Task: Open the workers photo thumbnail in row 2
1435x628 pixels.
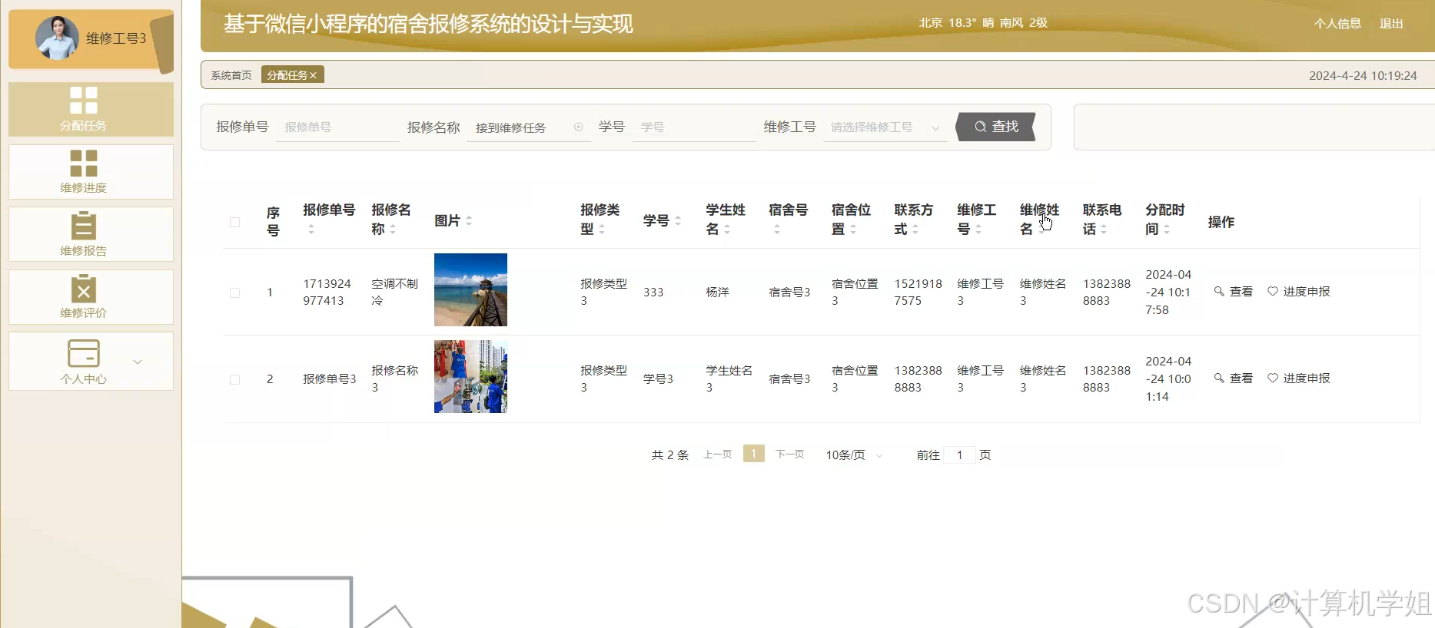Action: tap(470, 377)
